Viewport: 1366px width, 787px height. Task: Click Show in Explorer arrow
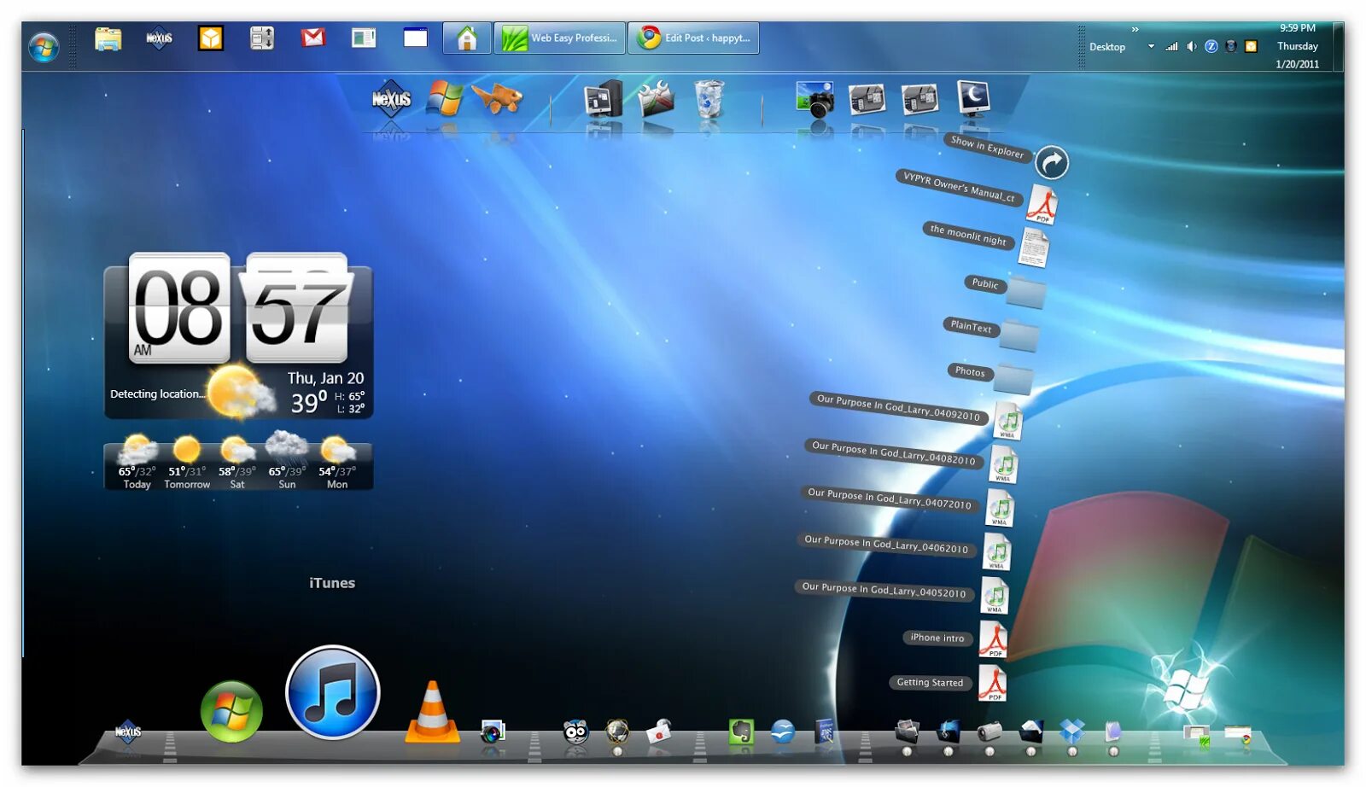coord(1052,162)
